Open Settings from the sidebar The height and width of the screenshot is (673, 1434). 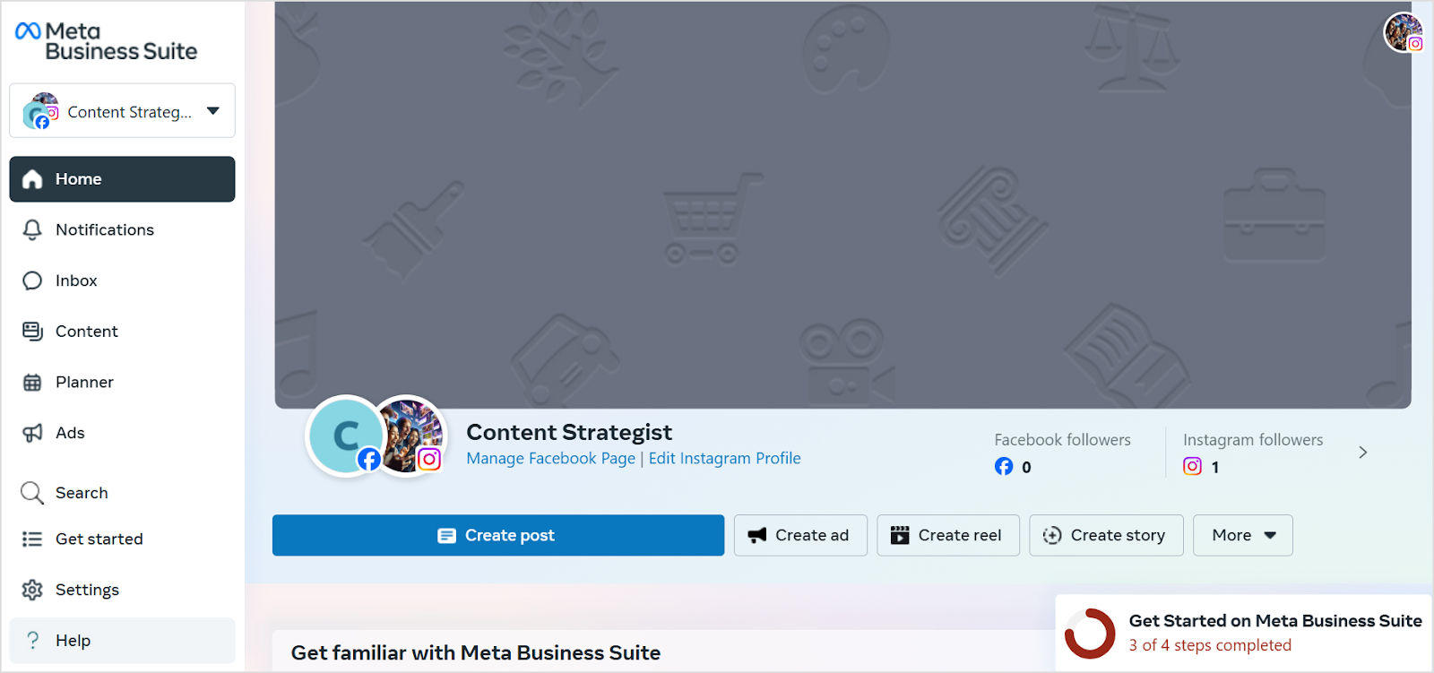coord(122,590)
